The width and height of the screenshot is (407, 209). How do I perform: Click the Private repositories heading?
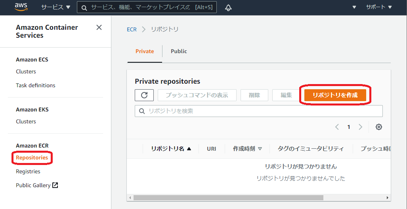[167, 81]
